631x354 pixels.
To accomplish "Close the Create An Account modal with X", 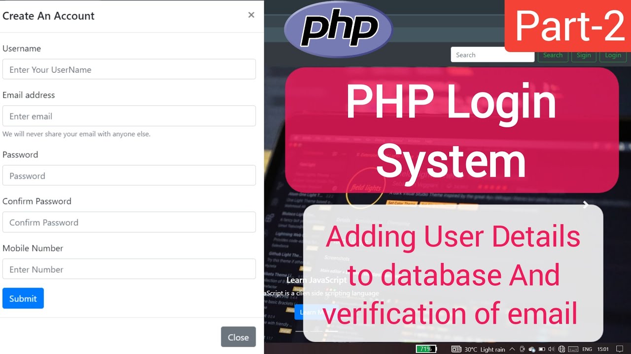I will (x=251, y=15).
